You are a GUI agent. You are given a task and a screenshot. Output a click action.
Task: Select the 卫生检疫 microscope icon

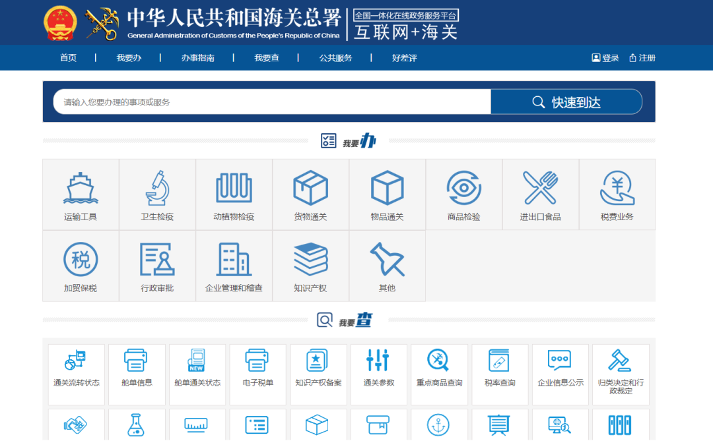pos(157,188)
